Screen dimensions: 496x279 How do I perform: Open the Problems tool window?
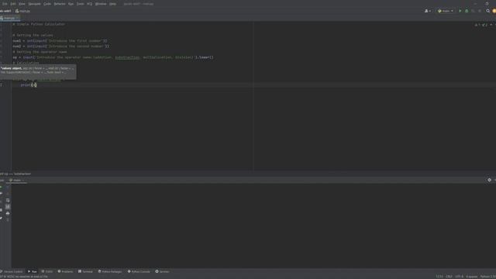coord(65,271)
